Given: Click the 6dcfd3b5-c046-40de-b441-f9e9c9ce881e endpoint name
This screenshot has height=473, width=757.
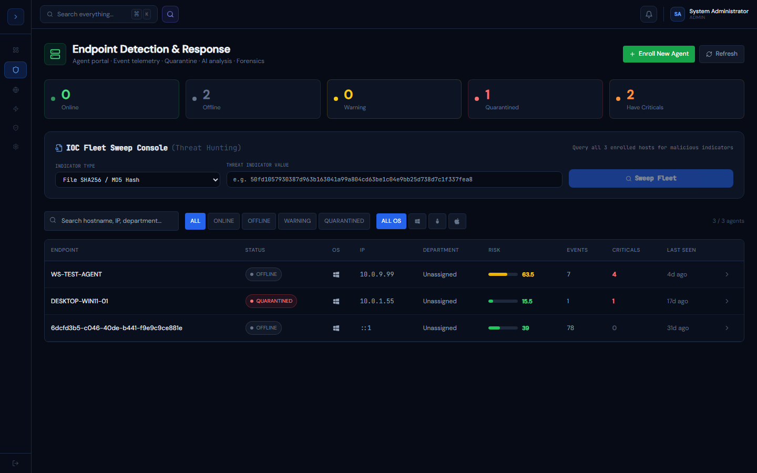Looking at the screenshot, I should [x=117, y=328].
